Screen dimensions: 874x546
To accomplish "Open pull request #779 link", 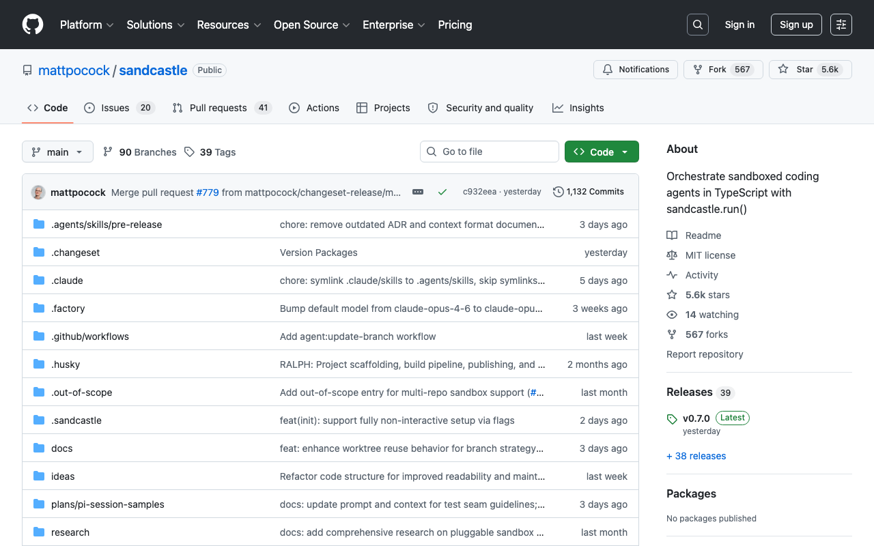I will 208,192.
